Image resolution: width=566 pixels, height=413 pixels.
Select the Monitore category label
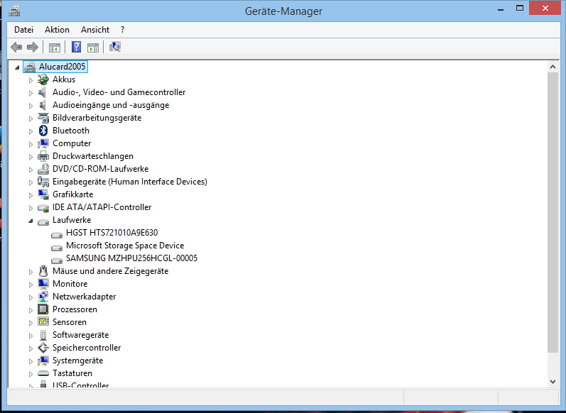(70, 284)
